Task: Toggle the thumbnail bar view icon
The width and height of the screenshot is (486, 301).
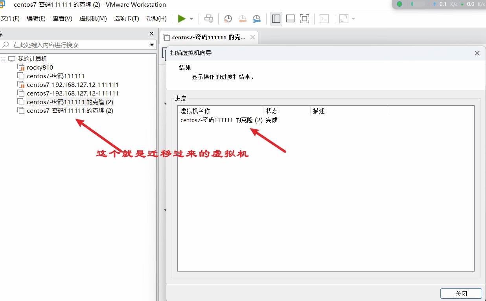Action: tap(291, 18)
